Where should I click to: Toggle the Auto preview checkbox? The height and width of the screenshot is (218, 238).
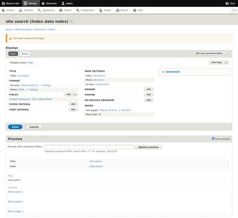coord(213,139)
